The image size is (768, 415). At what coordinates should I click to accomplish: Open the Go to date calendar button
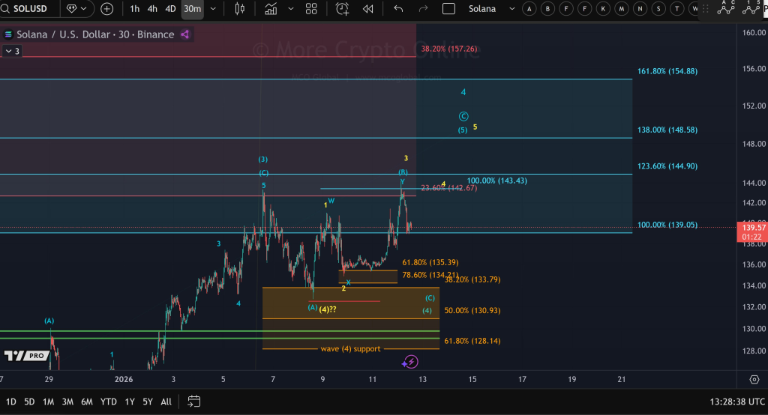click(x=194, y=402)
